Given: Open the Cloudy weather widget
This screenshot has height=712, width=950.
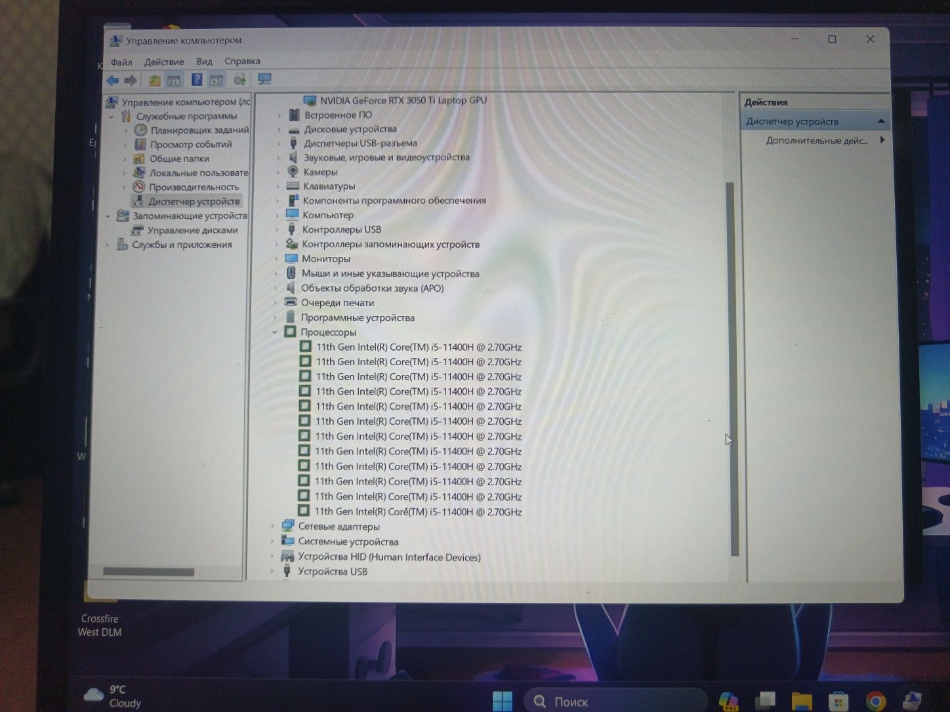Looking at the screenshot, I should [113, 696].
